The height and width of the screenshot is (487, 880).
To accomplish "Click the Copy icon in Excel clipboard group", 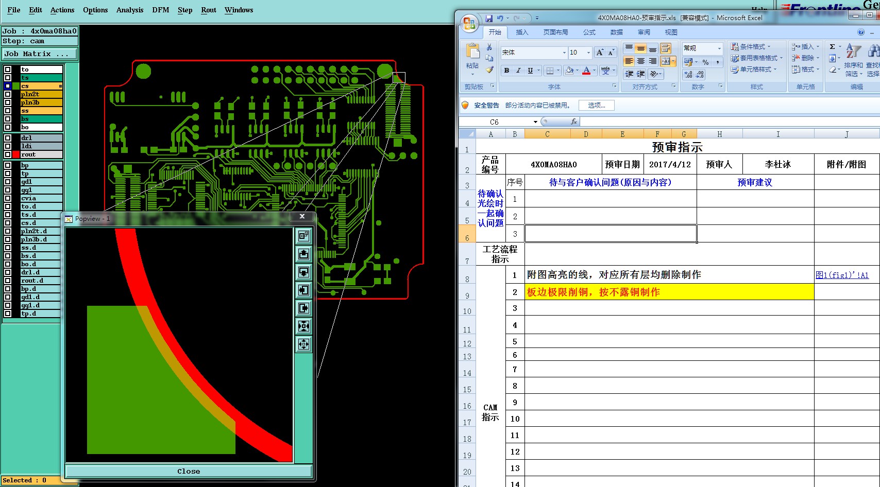I will pyautogui.click(x=489, y=58).
